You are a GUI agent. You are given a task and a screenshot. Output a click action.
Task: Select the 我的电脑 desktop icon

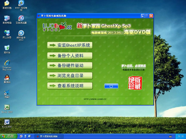[x=7, y=19]
